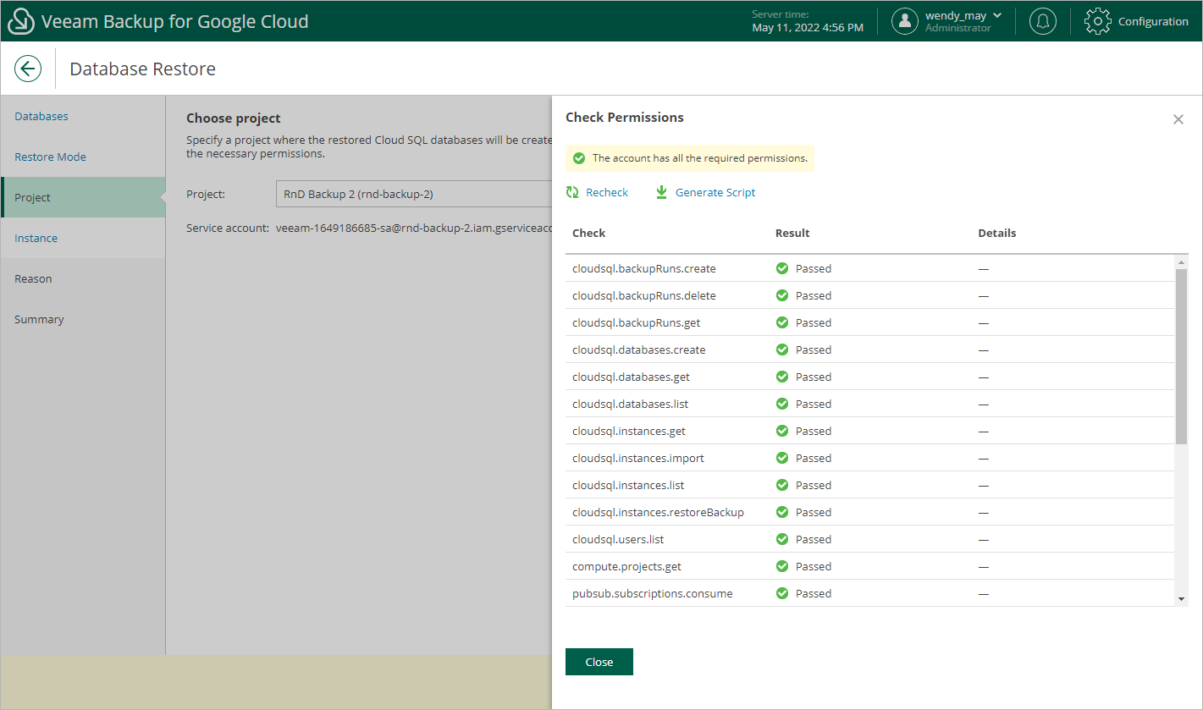Click Passed icon for cloudsql.users.list
This screenshot has height=710, width=1203.
click(782, 539)
